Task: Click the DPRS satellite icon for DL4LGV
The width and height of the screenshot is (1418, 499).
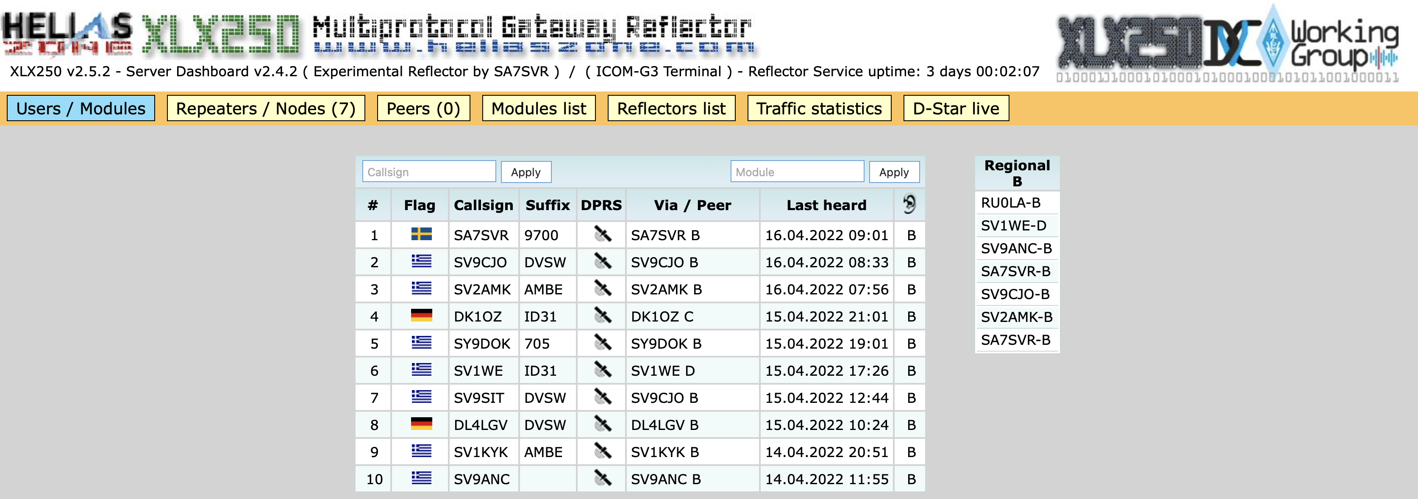Action: (602, 424)
